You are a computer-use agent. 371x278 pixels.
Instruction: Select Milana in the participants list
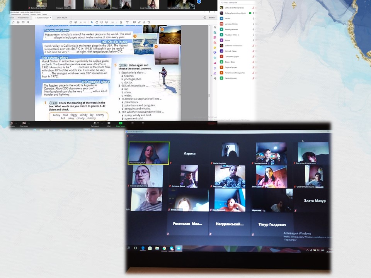(227, 18)
